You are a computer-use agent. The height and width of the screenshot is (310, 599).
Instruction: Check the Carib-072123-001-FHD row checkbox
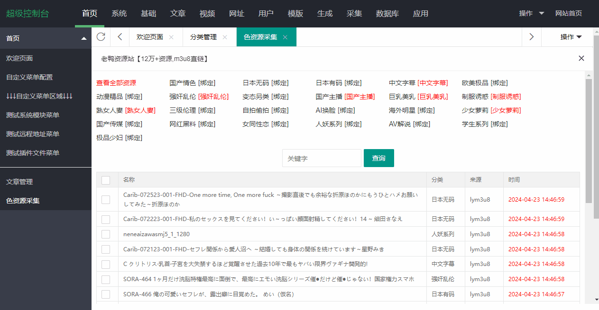pos(106,249)
